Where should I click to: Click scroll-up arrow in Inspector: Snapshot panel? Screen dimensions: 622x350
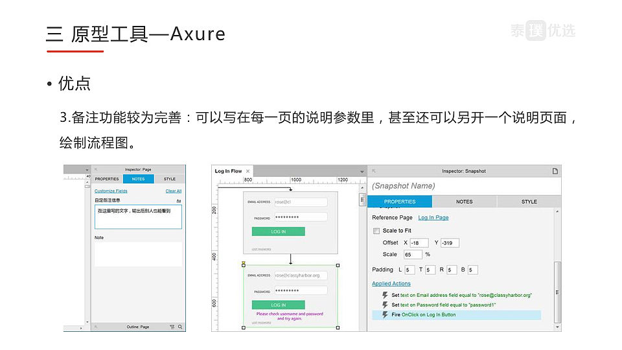[x=557, y=211]
